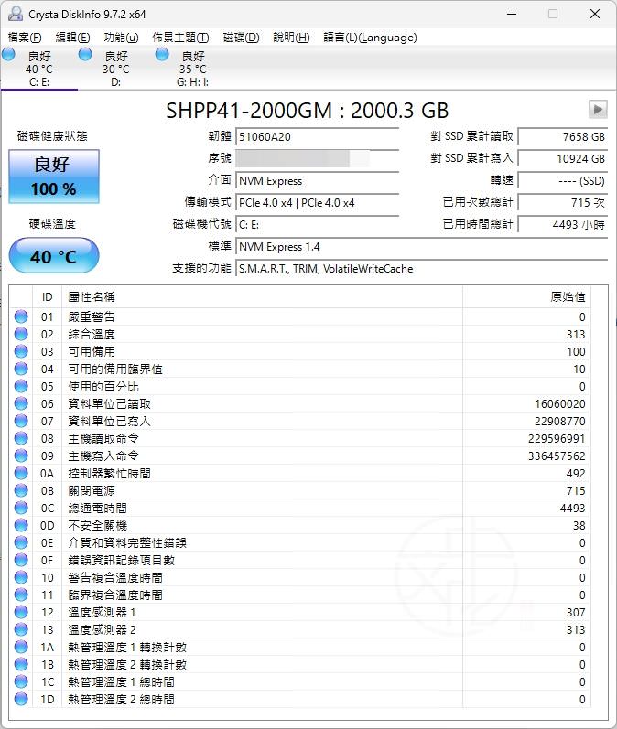
Task: Click the raw value 22908770
Action: click(x=559, y=422)
